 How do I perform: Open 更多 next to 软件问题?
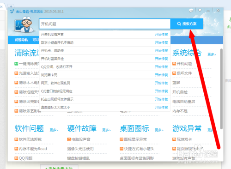[x=54, y=130]
